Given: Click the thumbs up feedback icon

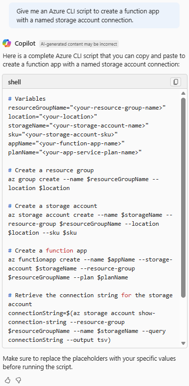Looking at the screenshot, I should pyautogui.click(x=7, y=380).
